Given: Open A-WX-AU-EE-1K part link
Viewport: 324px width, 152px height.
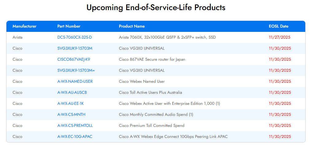Looking at the screenshot, I should 70,104.
